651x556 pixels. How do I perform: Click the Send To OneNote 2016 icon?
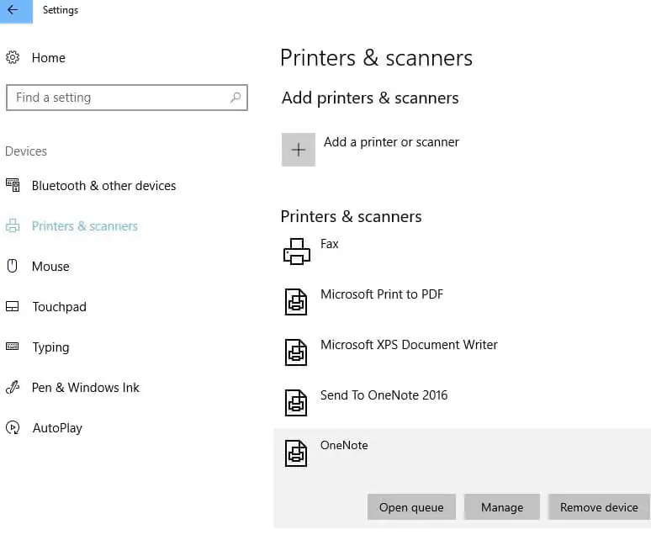pos(296,403)
